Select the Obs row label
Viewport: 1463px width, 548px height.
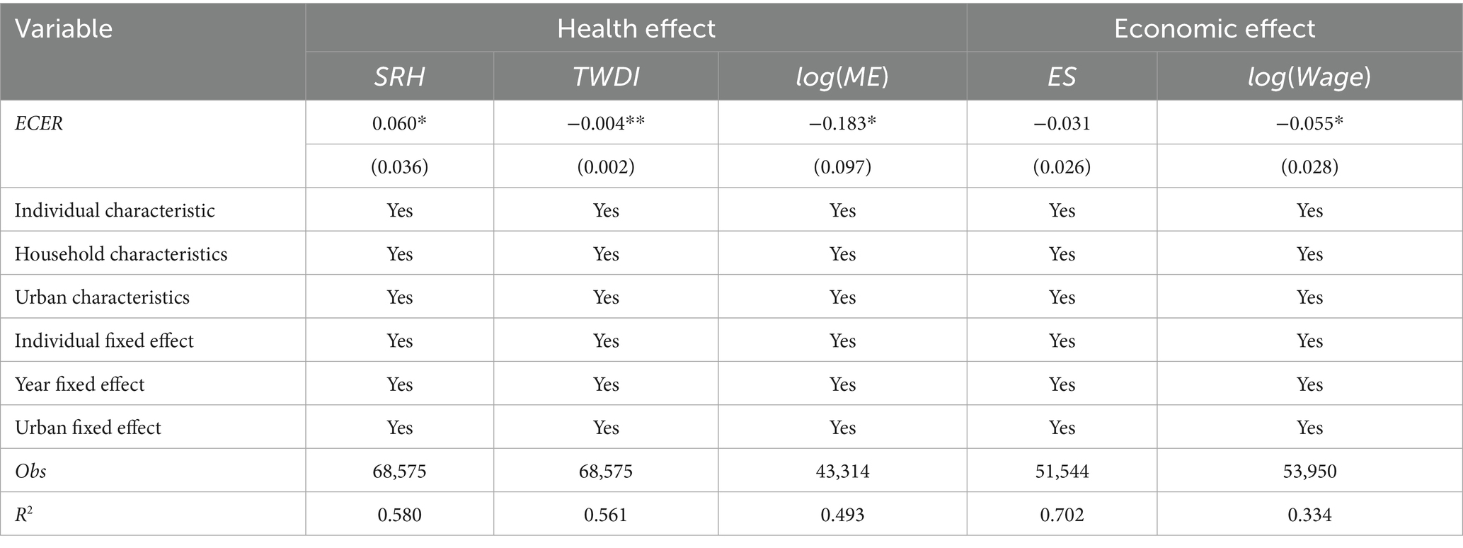(x=30, y=472)
